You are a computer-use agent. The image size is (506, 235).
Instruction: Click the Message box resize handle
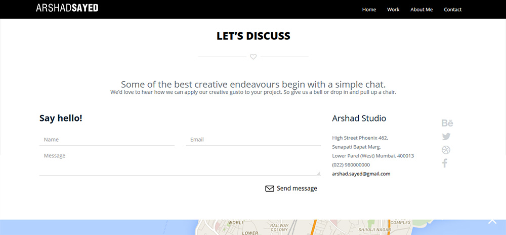tap(319, 173)
